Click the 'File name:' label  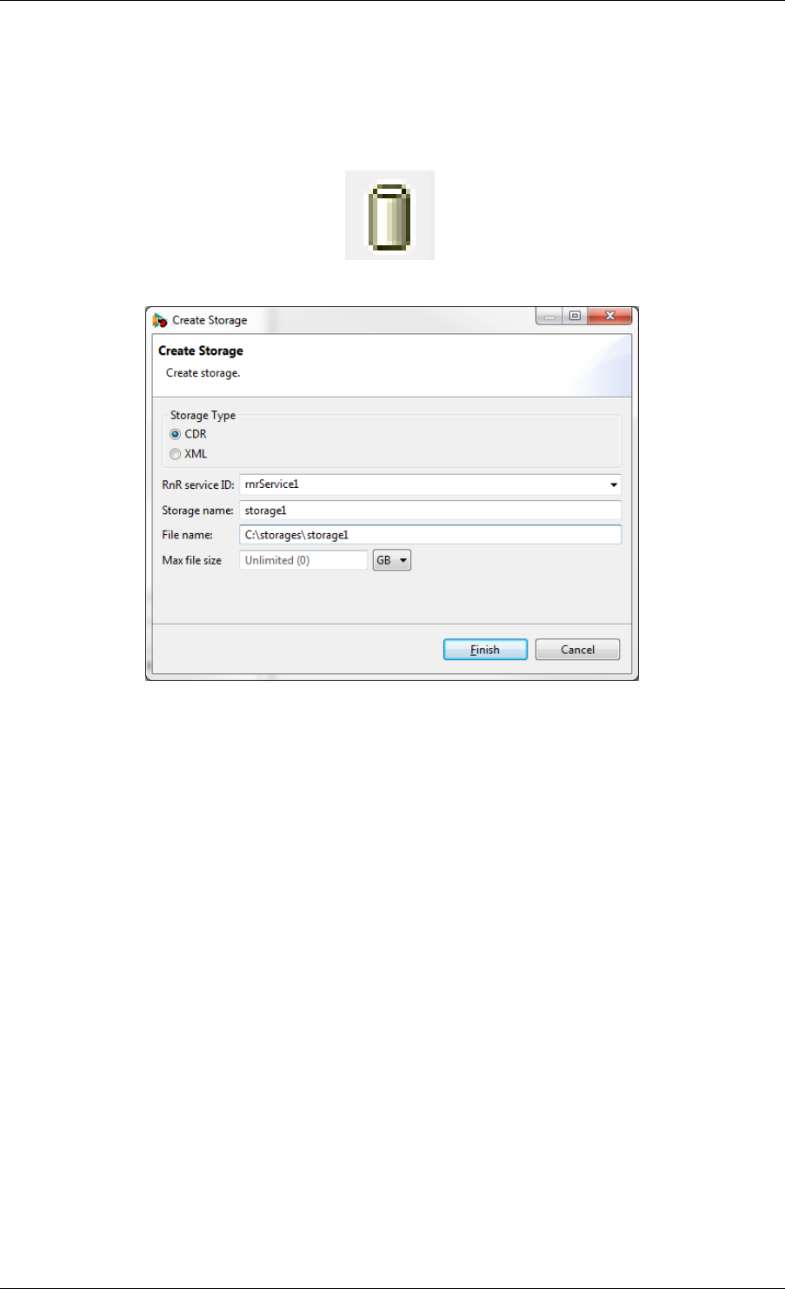click(x=187, y=535)
